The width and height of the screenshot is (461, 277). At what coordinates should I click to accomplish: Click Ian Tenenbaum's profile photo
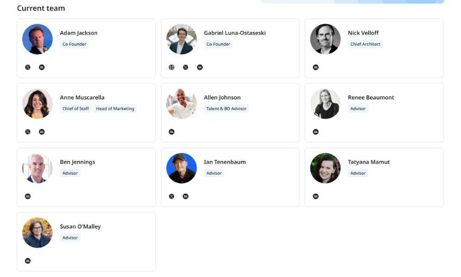[181, 168]
